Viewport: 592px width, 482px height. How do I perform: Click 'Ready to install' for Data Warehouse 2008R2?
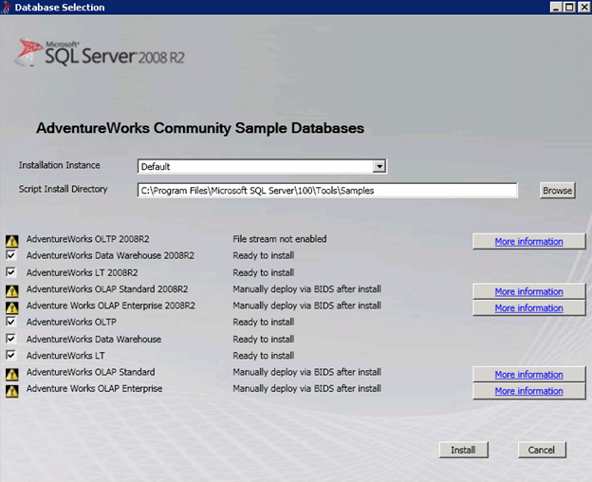pyautogui.click(x=264, y=255)
